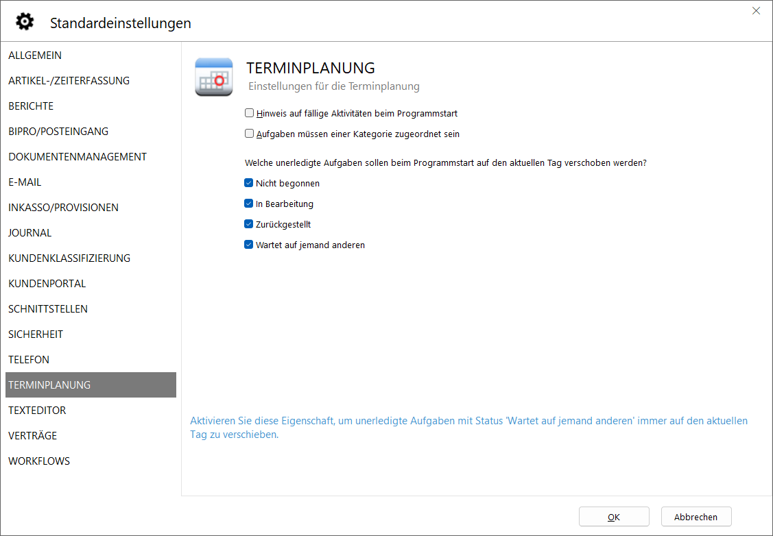
Task: Enable hint for due activities at startup
Action: click(250, 114)
